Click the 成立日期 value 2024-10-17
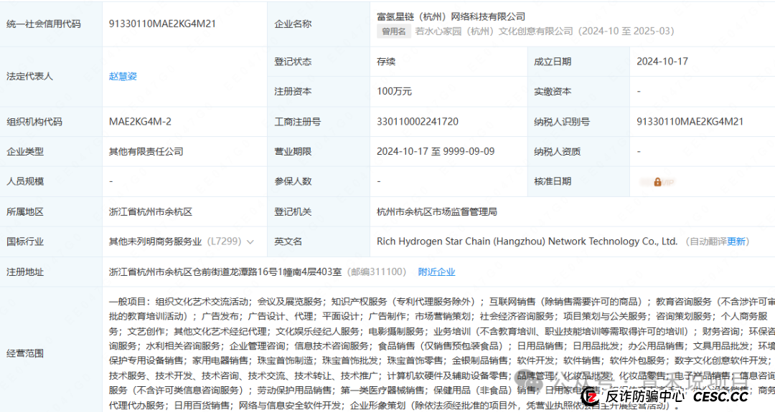Screen dimensions: 775x412 click(x=662, y=62)
